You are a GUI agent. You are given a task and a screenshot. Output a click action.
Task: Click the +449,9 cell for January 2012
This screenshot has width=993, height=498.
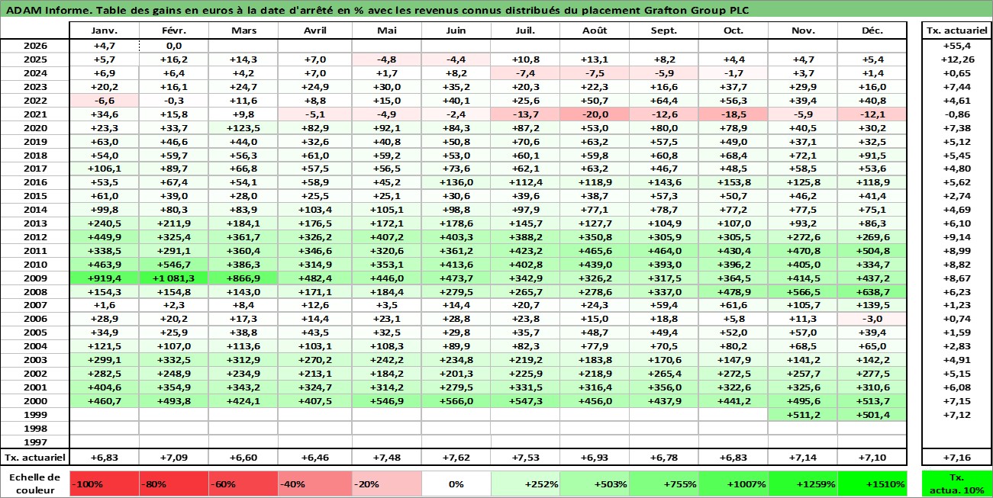pos(104,237)
